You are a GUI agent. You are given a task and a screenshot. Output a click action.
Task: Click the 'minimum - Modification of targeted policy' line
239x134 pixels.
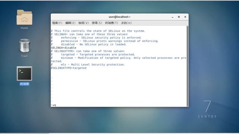coord(119,60)
